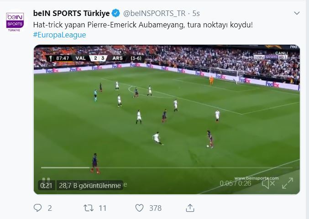This screenshot has width=309, height=219.
Task: Seek along the video progress bar
Action: [x=167, y=167]
